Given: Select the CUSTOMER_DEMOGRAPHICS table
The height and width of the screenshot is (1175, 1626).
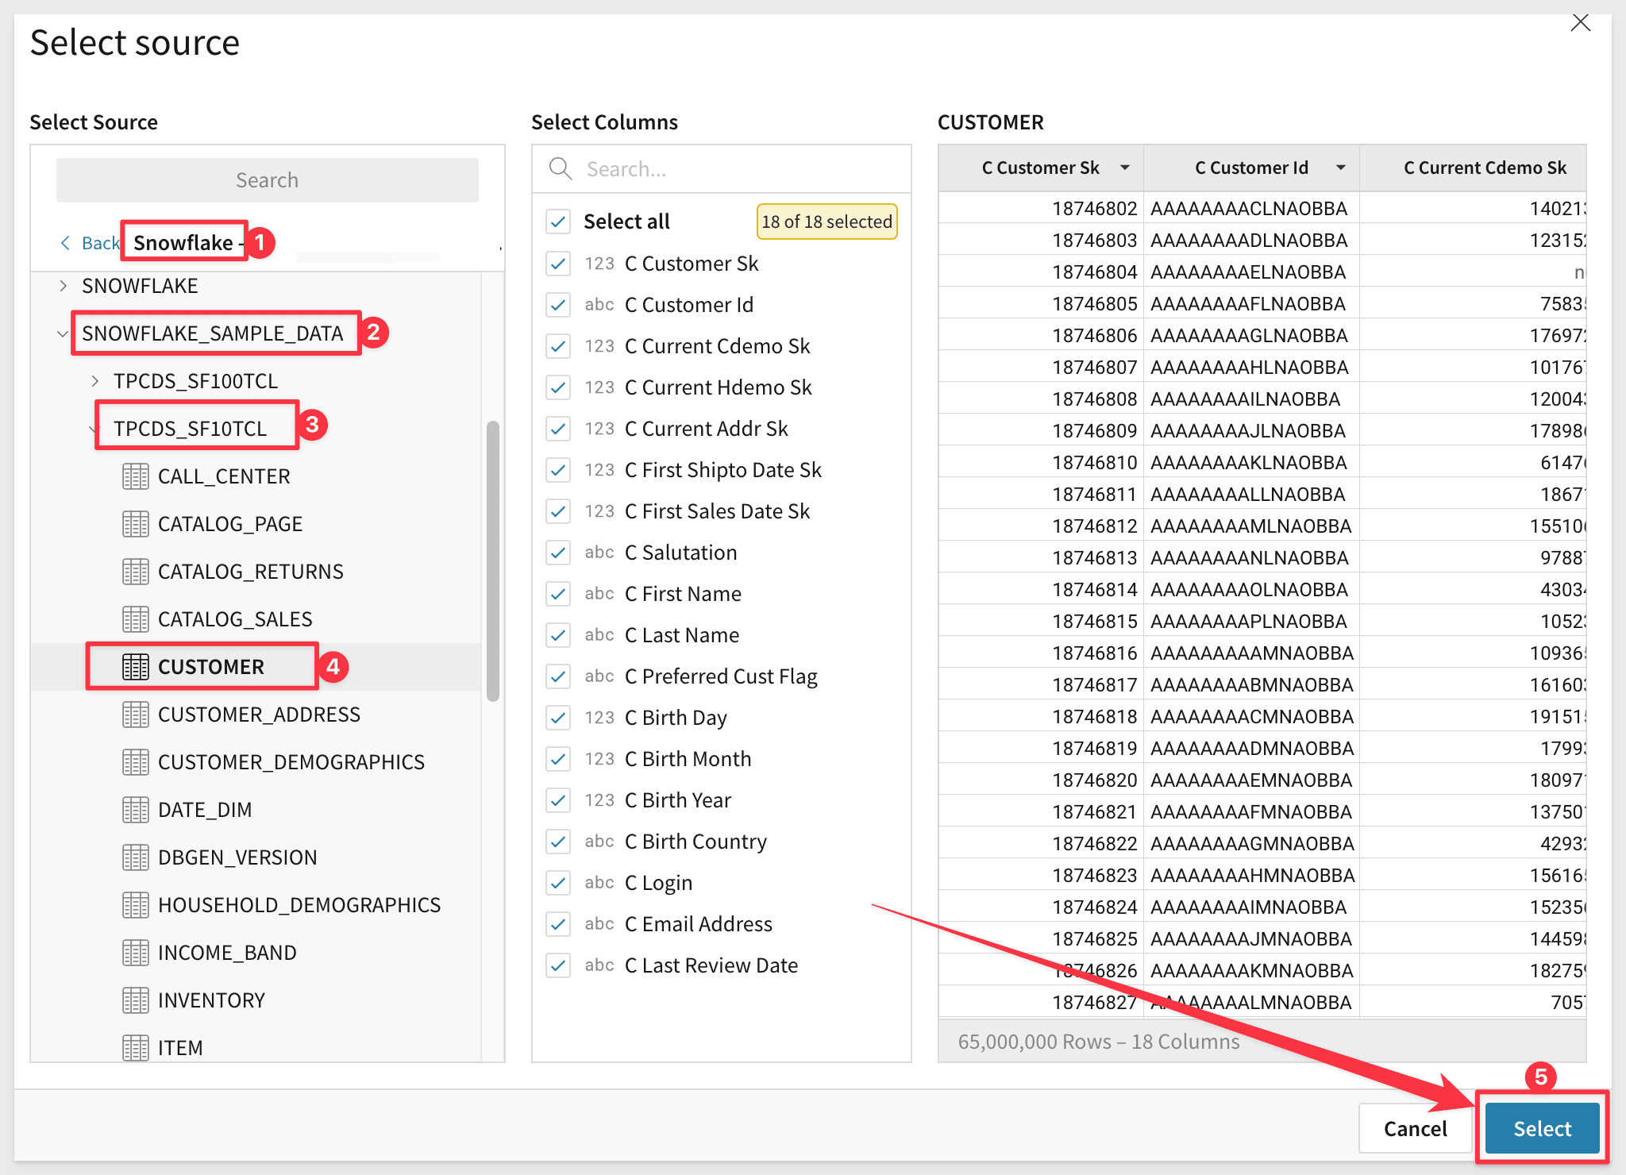Looking at the screenshot, I should (291, 762).
